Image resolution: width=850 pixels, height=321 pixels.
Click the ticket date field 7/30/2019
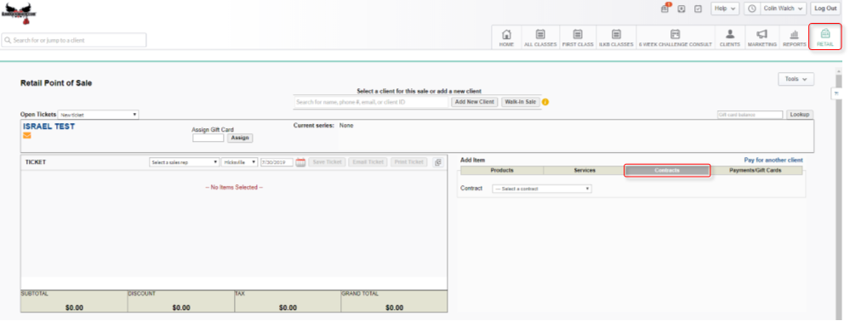pyautogui.click(x=277, y=162)
